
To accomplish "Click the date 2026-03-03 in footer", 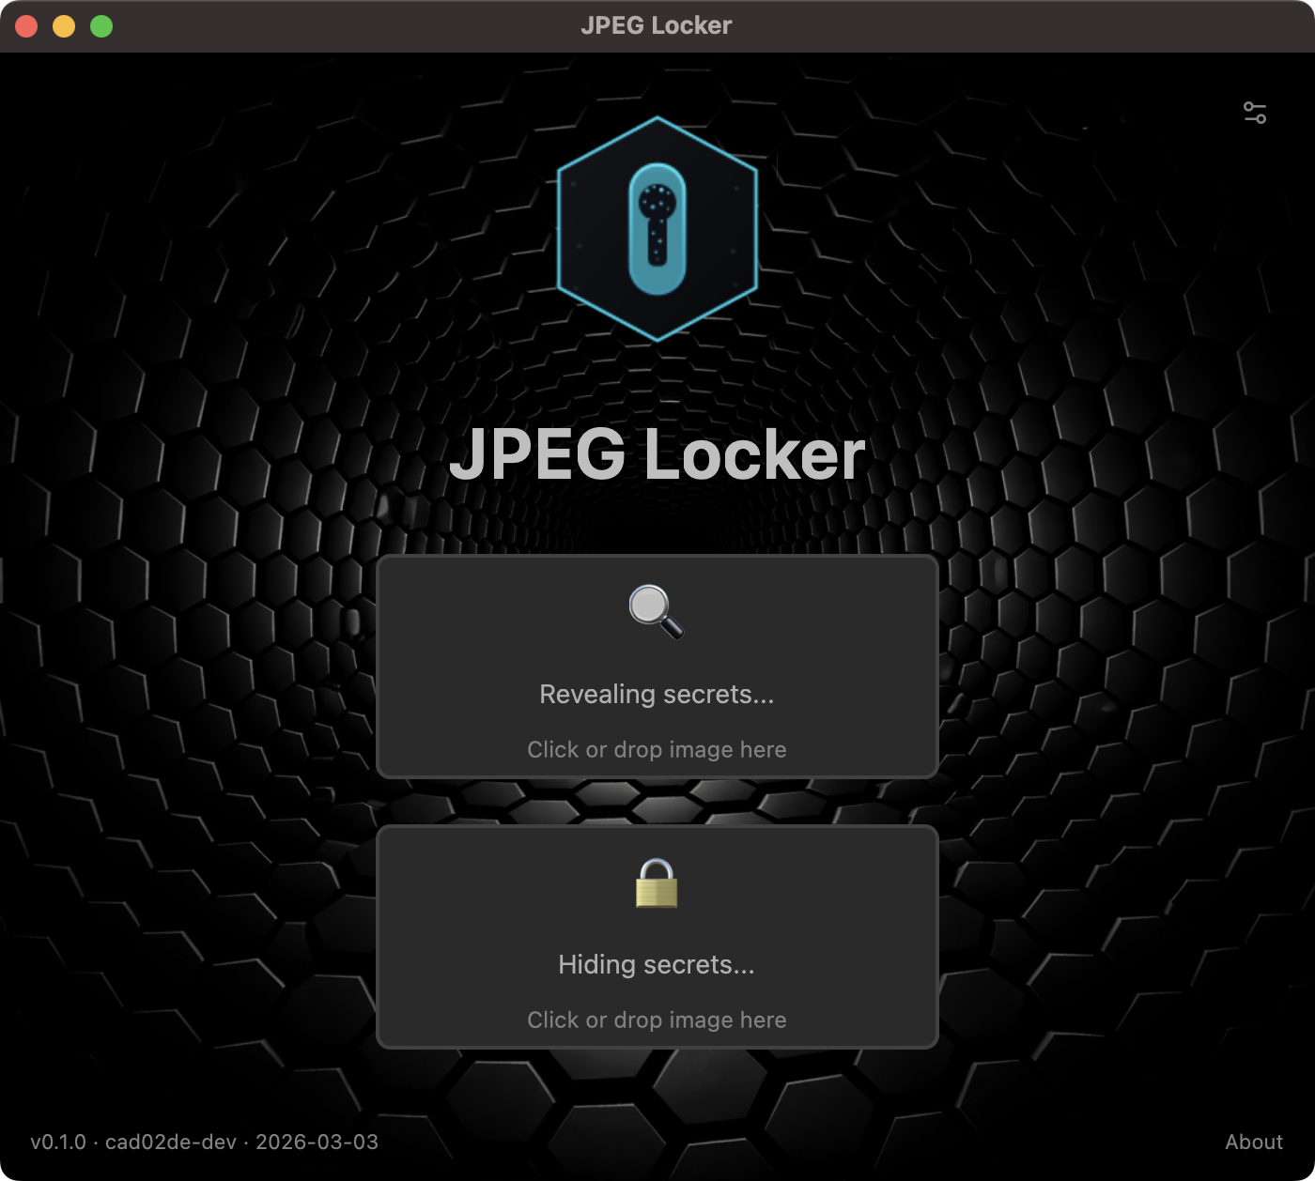I will click(x=319, y=1142).
